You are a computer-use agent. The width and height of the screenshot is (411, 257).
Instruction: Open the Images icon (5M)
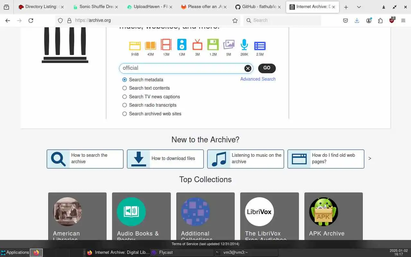pyautogui.click(x=229, y=45)
